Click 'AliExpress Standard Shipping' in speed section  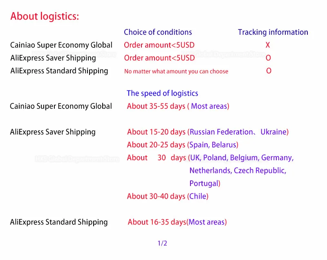[x=59, y=222]
